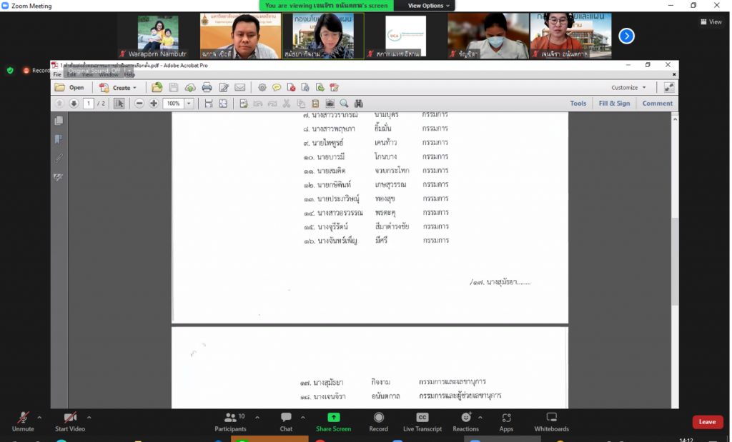Expand the View Options dropdown
Screen dimensions: 732x442
(429, 6)
